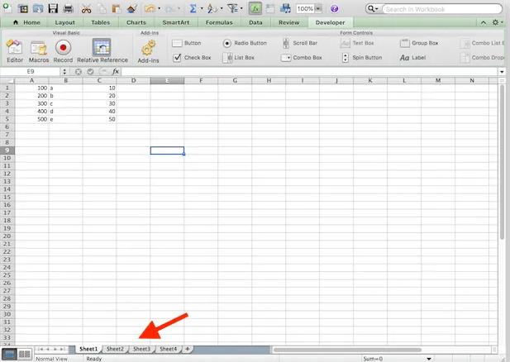Open the Formulas ribbon tab

[219, 22]
